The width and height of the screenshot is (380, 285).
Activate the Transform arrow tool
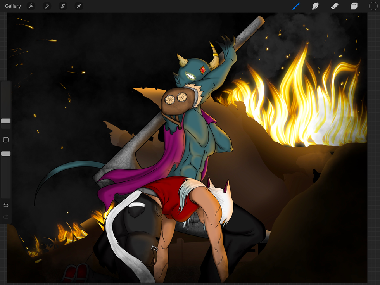point(79,6)
